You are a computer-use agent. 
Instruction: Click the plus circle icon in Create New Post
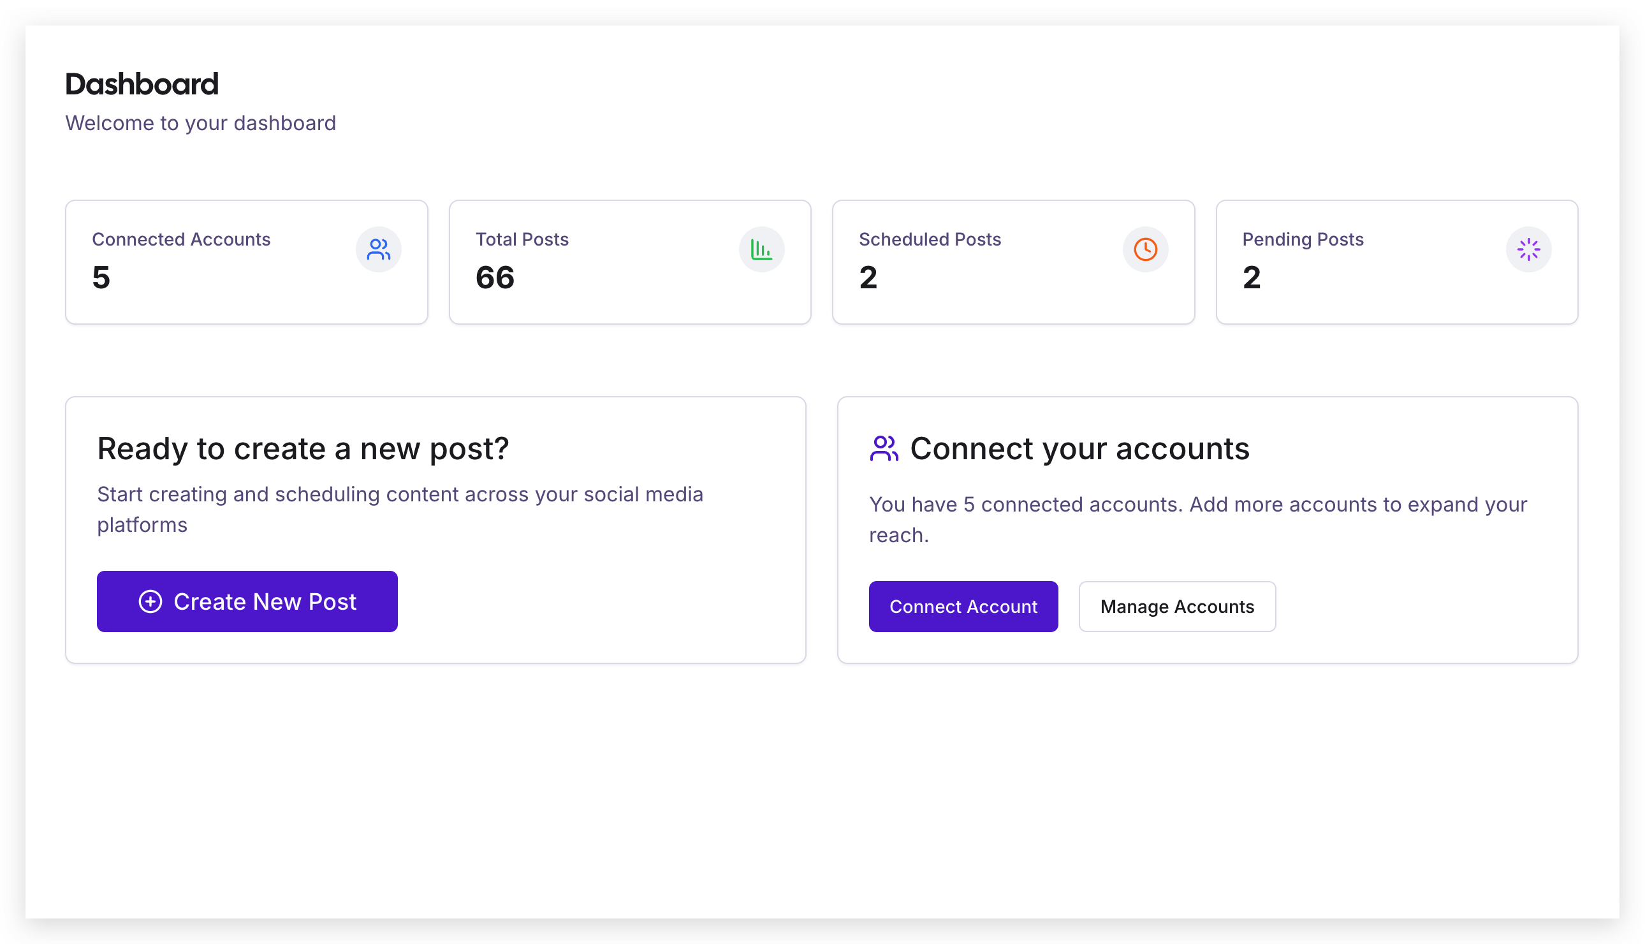pos(150,601)
